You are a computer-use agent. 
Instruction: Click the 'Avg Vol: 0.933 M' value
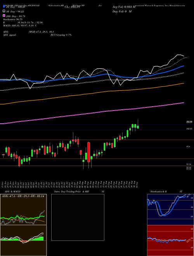(124, 7)
